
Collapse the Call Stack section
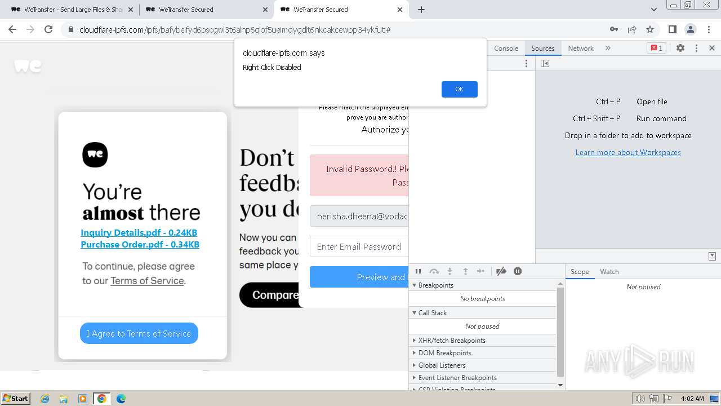[x=483, y=313]
